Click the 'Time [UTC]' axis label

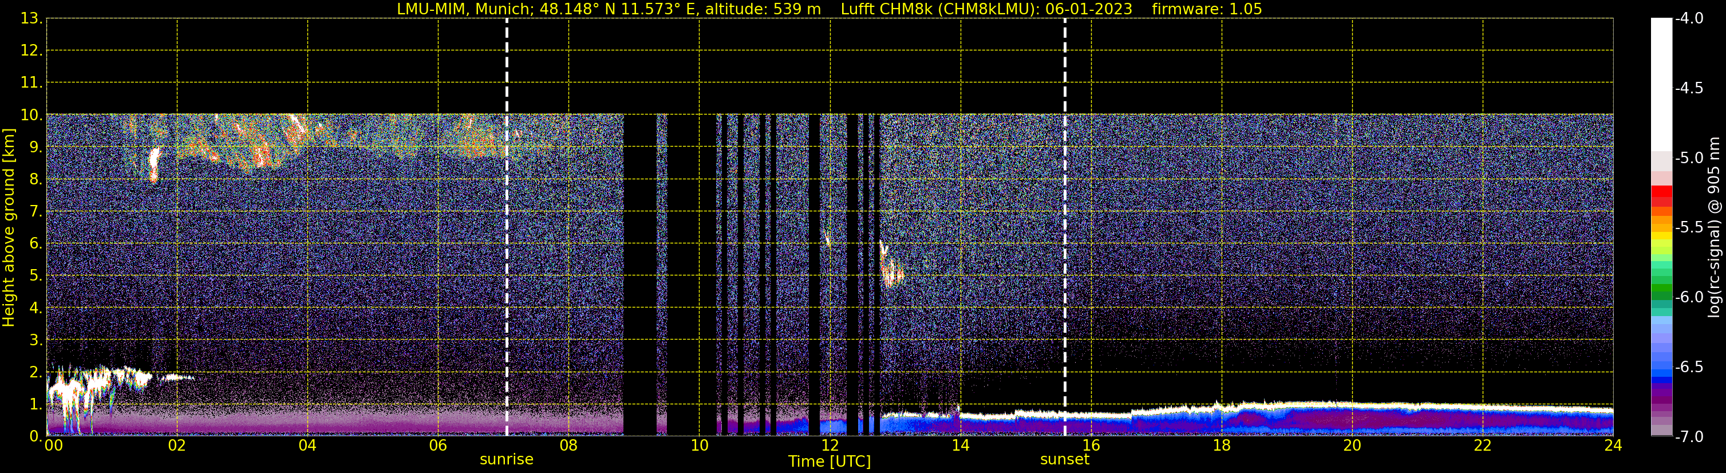(x=830, y=462)
